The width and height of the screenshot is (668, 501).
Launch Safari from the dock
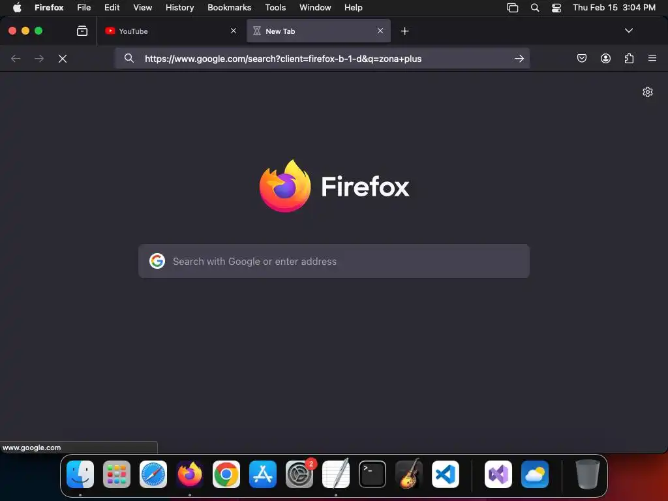coord(153,474)
